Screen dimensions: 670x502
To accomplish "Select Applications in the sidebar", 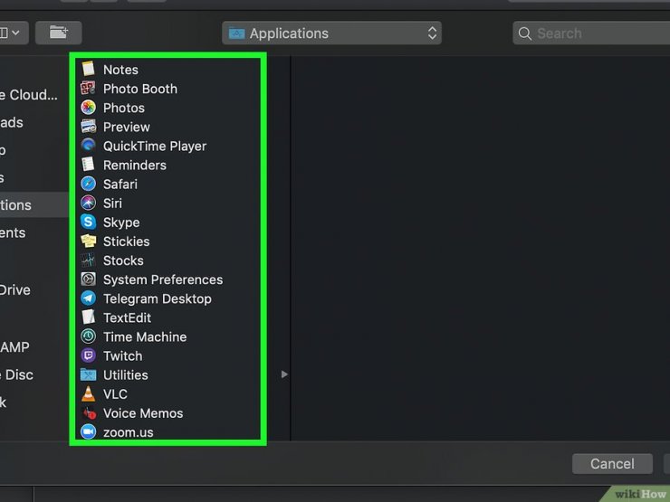I will [34, 205].
